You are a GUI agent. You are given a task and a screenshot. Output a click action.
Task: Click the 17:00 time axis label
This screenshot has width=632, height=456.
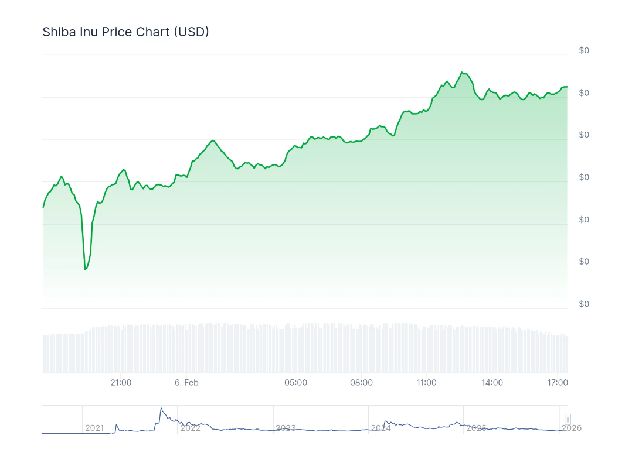coord(558,383)
